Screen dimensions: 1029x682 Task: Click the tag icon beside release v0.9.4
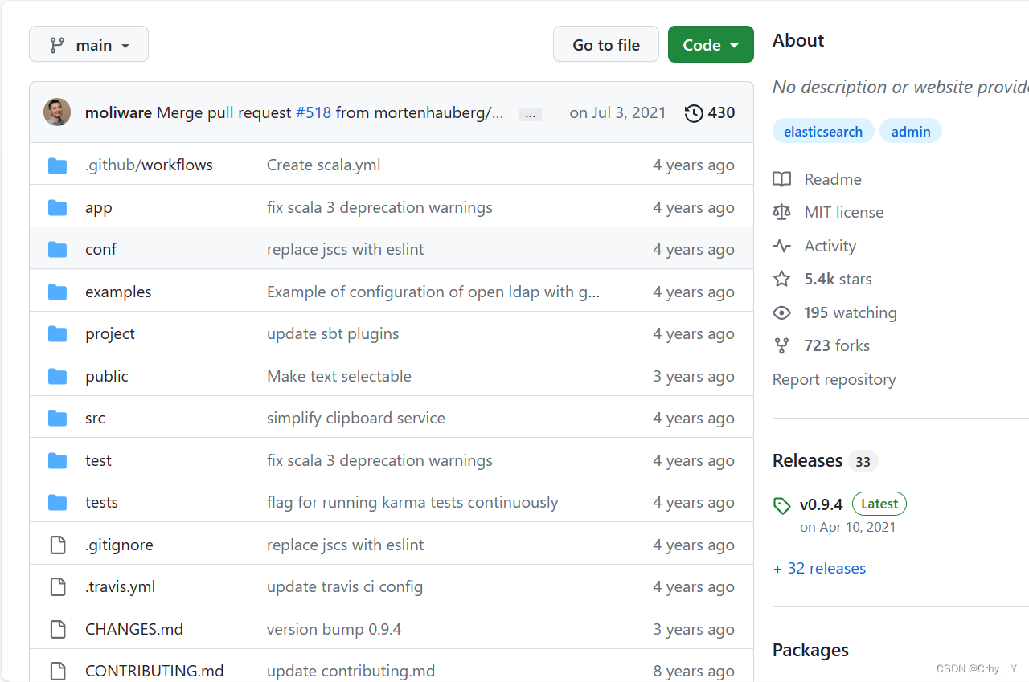point(782,505)
